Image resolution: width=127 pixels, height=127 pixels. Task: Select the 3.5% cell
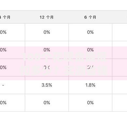tap(47, 85)
